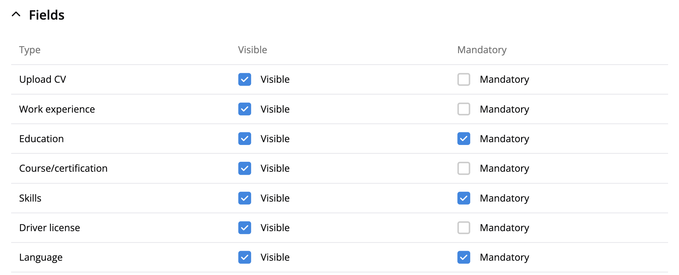Uncheck Visible for Work experience
Image resolution: width=679 pixels, height=275 pixels.
click(x=245, y=109)
